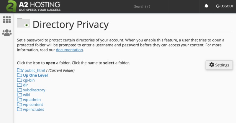Select the subdirectory folder name

coord(34,90)
